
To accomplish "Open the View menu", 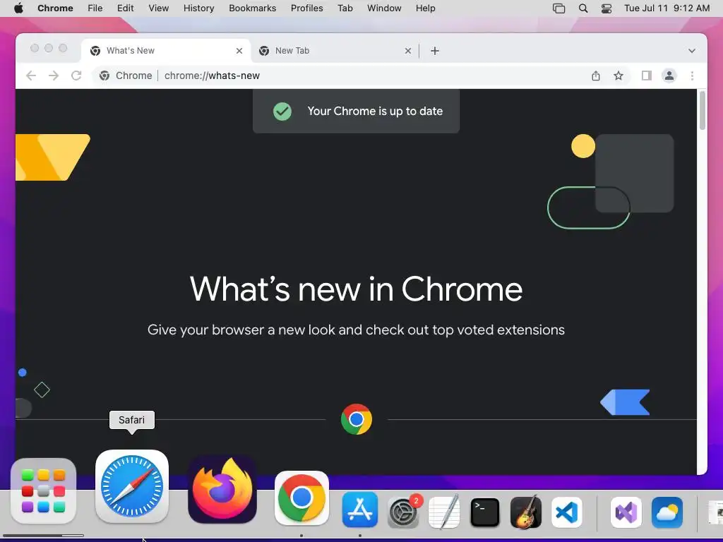I will click(158, 8).
